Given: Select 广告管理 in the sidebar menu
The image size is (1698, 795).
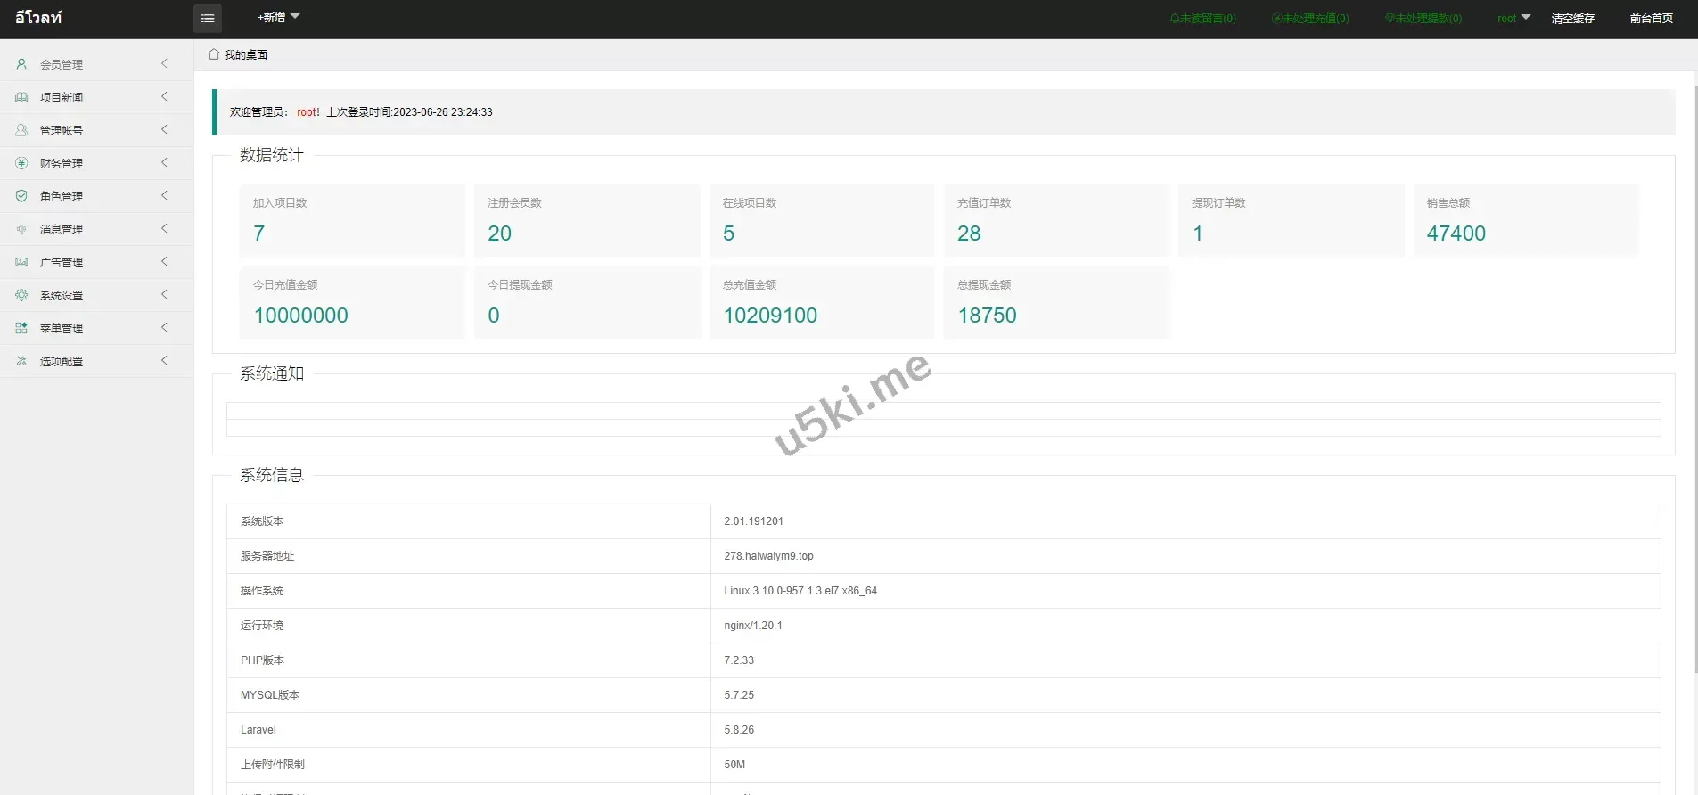Looking at the screenshot, I should tap(62, 262).
